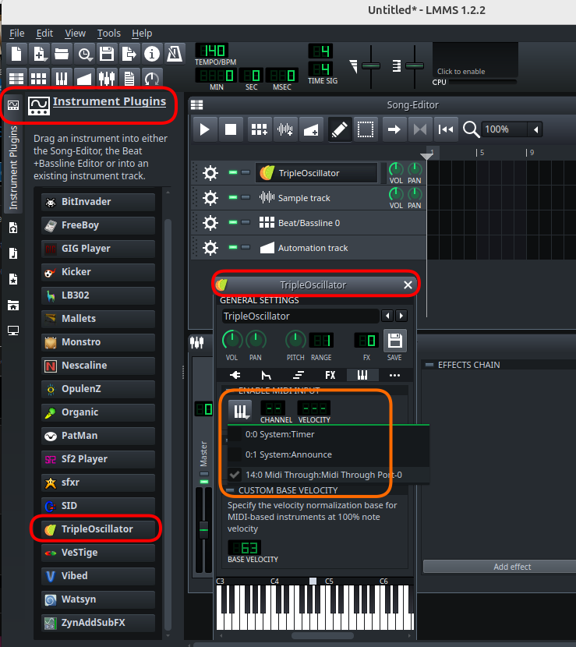This screenshot has height=647, width=576.
Task: Show Song-Editor window icon
Action: click(x=16, y=78)
